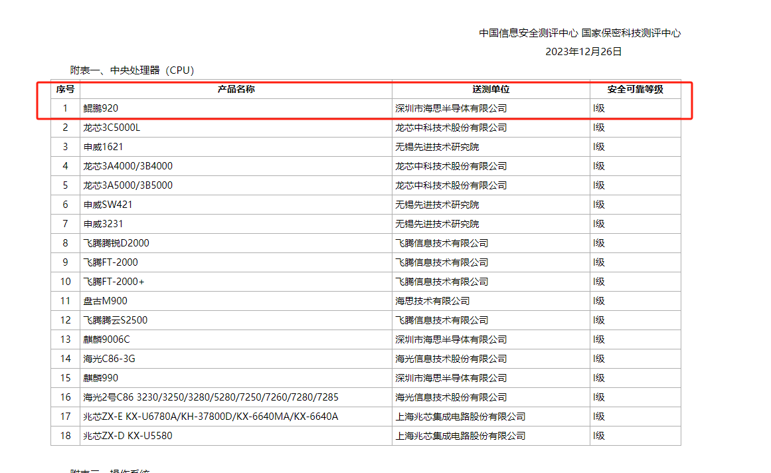Click 上海兆芯集成电路股份有限公司 in the 兆芯ZX-D row
Screen dimensions: 771x473
(460, 436)
